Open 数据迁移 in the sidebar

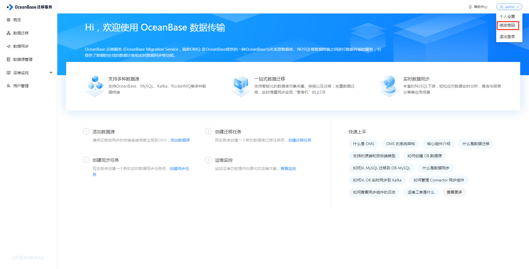click(21, 33)
